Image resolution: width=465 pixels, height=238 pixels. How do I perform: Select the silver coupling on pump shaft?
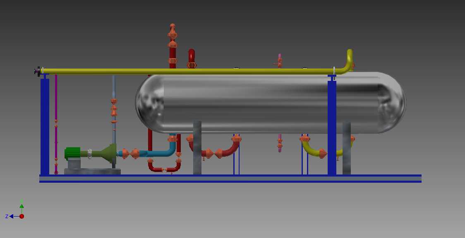[x=89, y=154]
